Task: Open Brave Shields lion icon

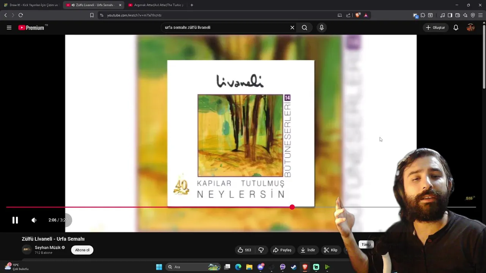Action: pyautogui.click(x=358, y=15)
